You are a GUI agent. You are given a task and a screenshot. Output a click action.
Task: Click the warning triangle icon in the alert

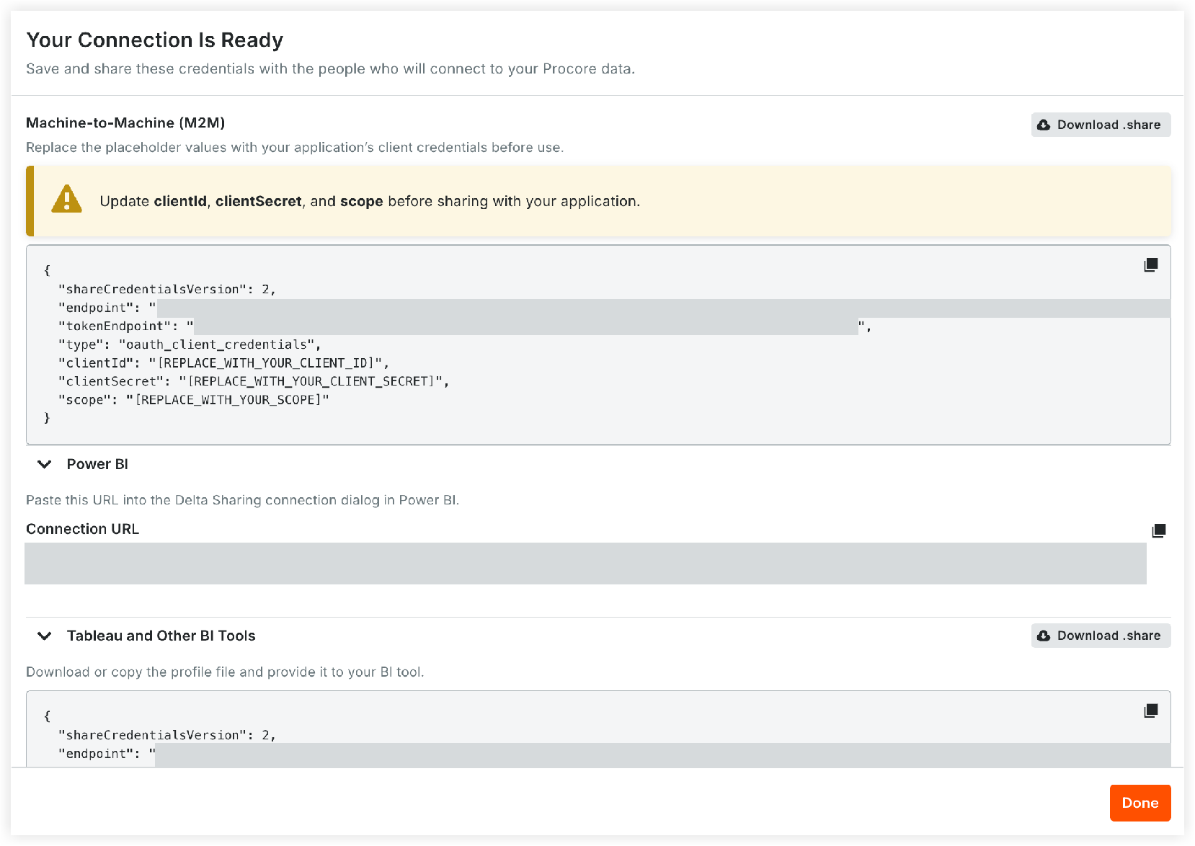pyautogui.click(x=67, y=199)
